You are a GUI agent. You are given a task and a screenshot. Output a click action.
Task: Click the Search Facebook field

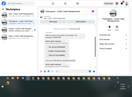(21, 3)
